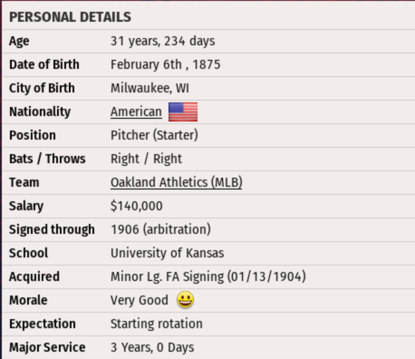This screenshot has width=415, height=359.
Task: Click the smiley face morale icon
Action: (185, 300)
